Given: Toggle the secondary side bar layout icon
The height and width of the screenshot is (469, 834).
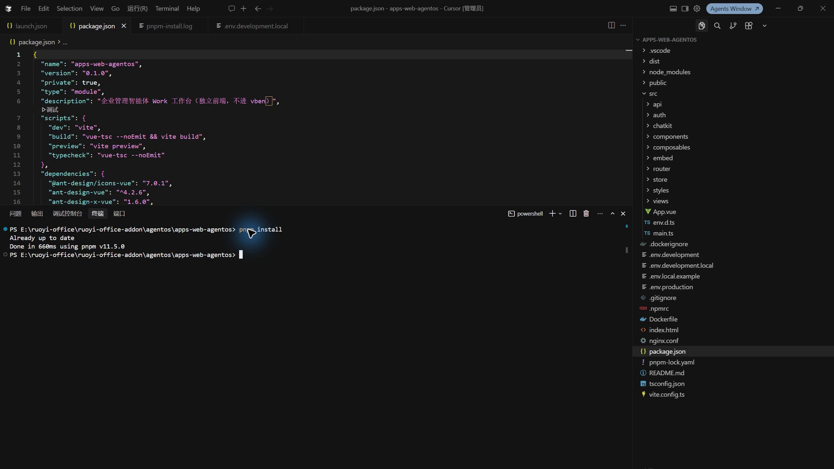Looking at the screenshot, I should pyautogui.click(x=685, y=8).
